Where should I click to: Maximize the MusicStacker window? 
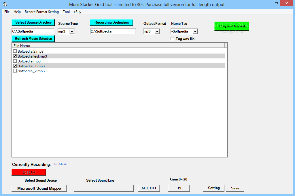276,3
